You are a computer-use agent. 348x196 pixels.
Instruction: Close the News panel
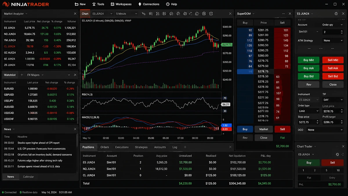click(x=75, y=129)
